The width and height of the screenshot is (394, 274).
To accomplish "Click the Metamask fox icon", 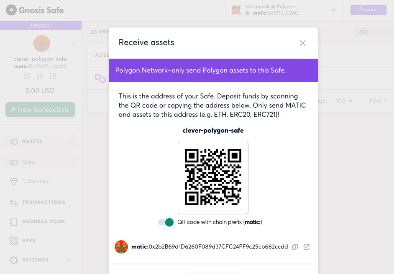I will (236, 10).
